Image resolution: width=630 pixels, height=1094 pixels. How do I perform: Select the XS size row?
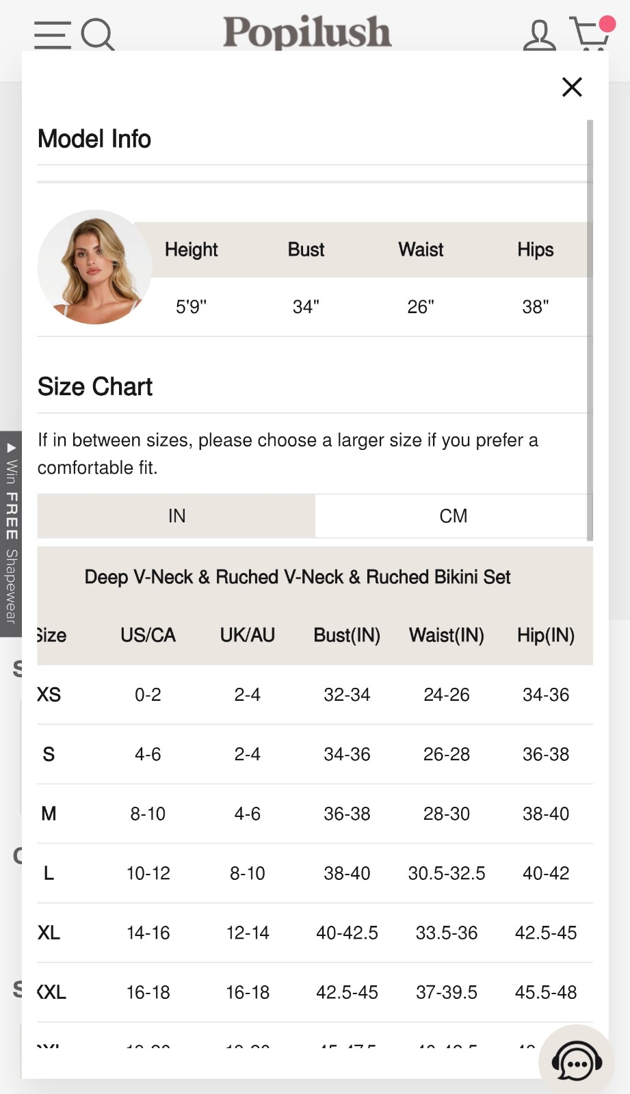click(315, 695)
